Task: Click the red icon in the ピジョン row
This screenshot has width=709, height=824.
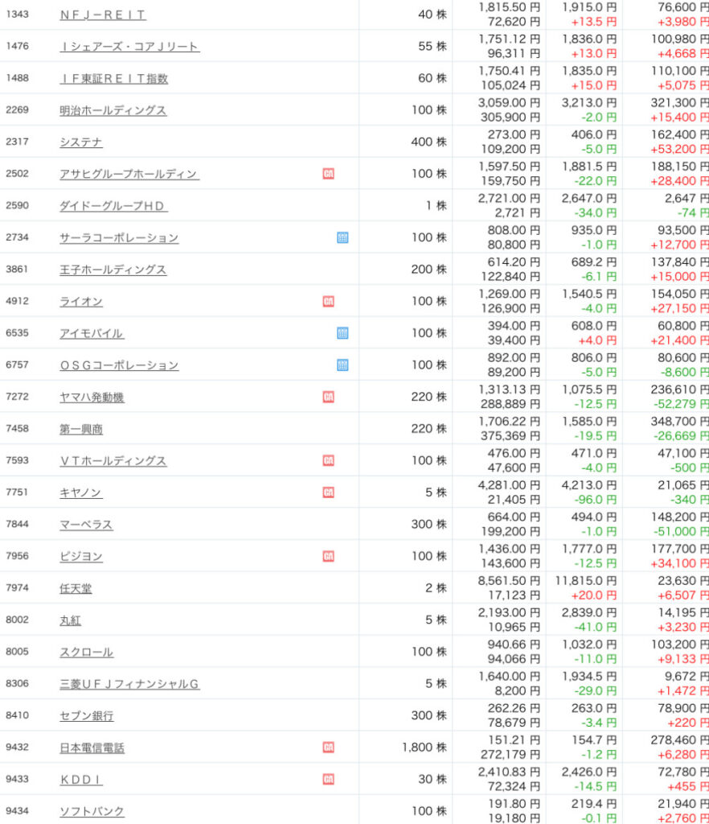Action: click(329, 556)
